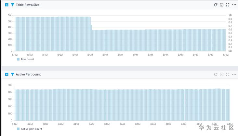Click the 500 axis label in Active Part chart

tap(10, 85)
